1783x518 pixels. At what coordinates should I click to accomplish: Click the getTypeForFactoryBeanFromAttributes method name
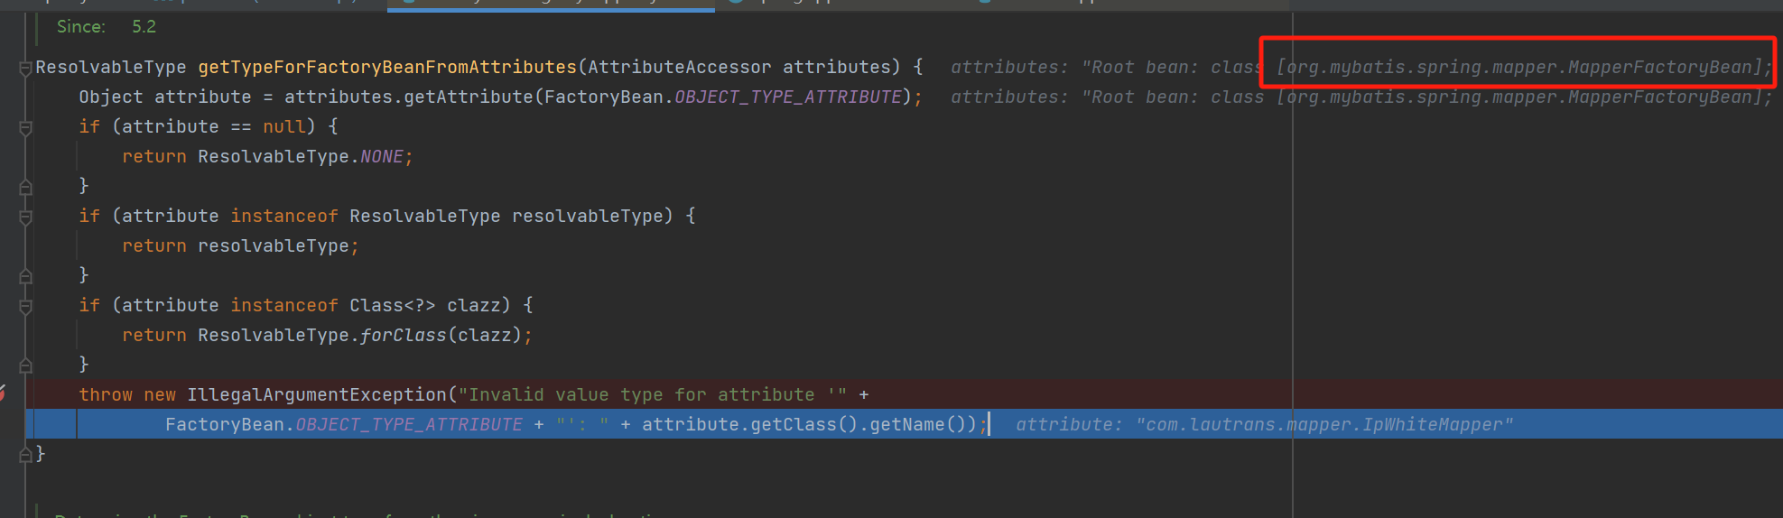pos(387,67)
